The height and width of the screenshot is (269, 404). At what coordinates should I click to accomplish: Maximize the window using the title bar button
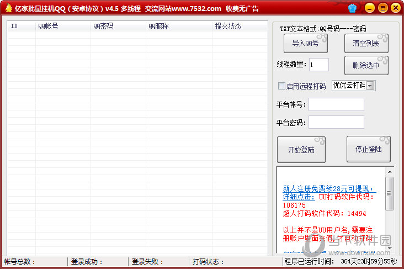383,8
